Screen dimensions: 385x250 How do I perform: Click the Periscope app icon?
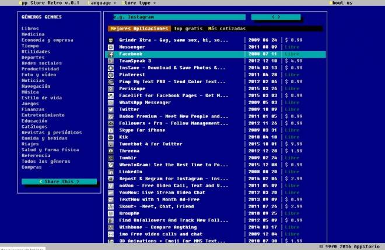(111, 89)
